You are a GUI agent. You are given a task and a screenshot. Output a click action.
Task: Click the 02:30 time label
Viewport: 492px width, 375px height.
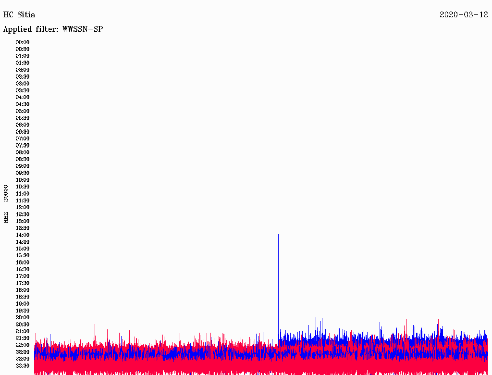[x=23, y=76]
